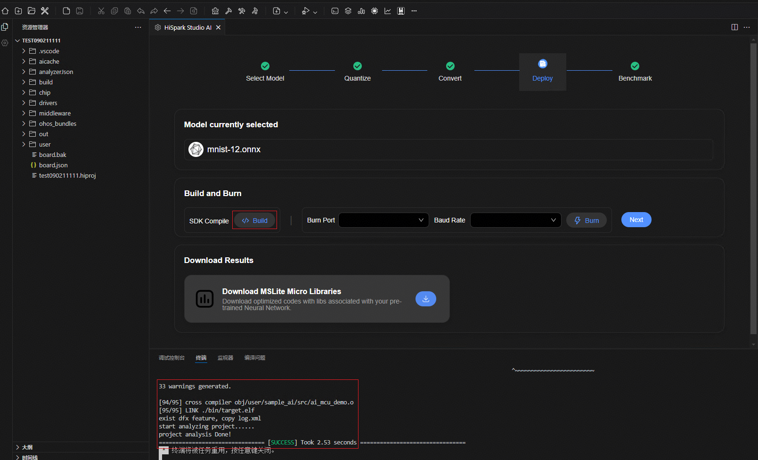Viewport: 758px width, 460px height.
Task: Go to the Deploy step
Action: tap(543, 72)
